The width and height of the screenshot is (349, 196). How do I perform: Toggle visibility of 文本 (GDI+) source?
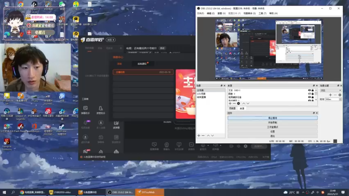click(x=309, y=90)
